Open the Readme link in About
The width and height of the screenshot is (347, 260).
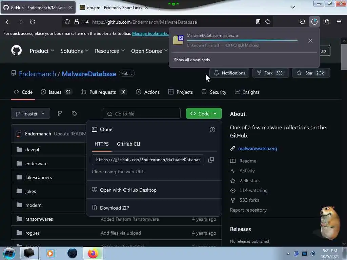(x=248, y=161)
